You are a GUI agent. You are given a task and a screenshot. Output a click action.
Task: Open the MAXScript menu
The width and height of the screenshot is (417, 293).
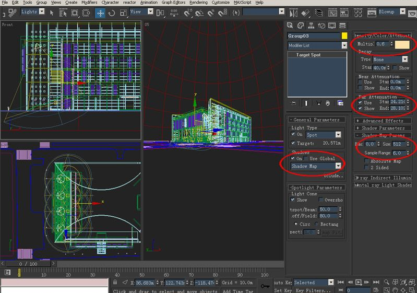242,3
